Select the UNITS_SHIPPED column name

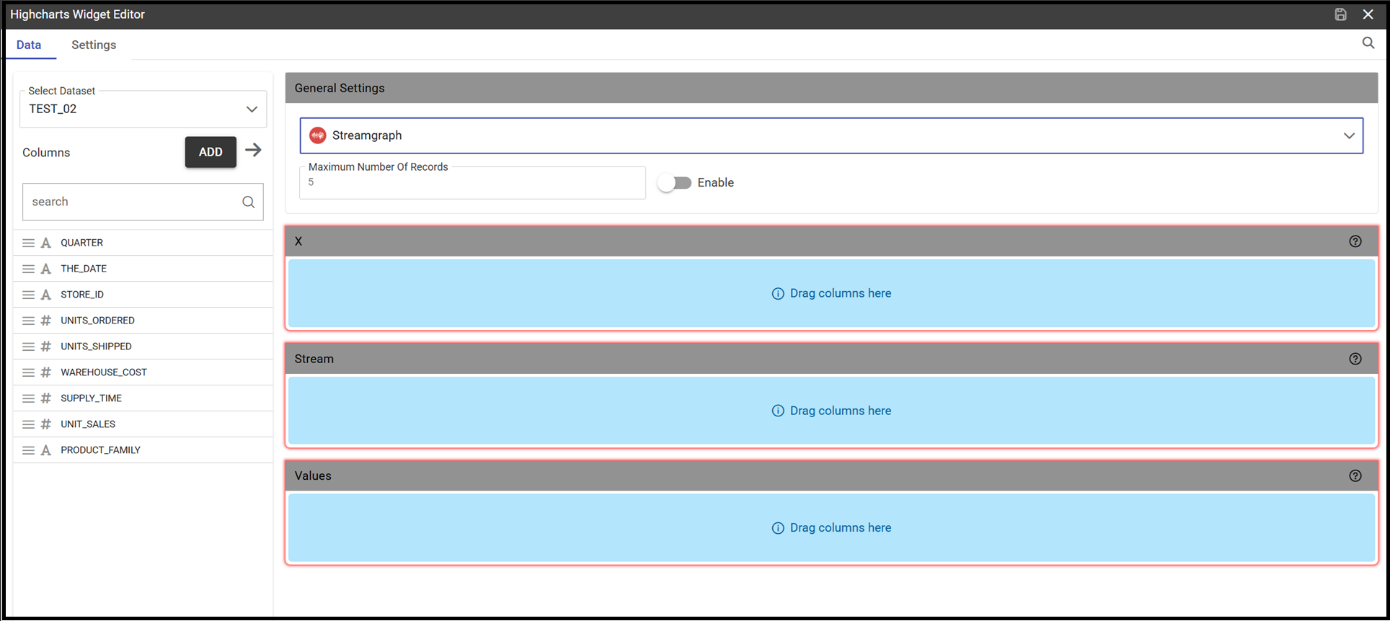coord(96,347)
